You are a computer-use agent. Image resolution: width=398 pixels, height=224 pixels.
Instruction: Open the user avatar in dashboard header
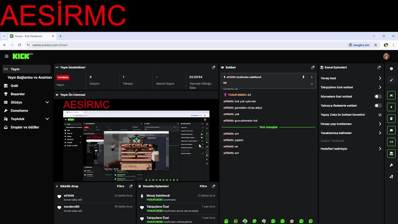tap(386, 56)
